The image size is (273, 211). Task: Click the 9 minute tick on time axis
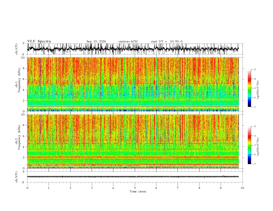coord(221,188)
